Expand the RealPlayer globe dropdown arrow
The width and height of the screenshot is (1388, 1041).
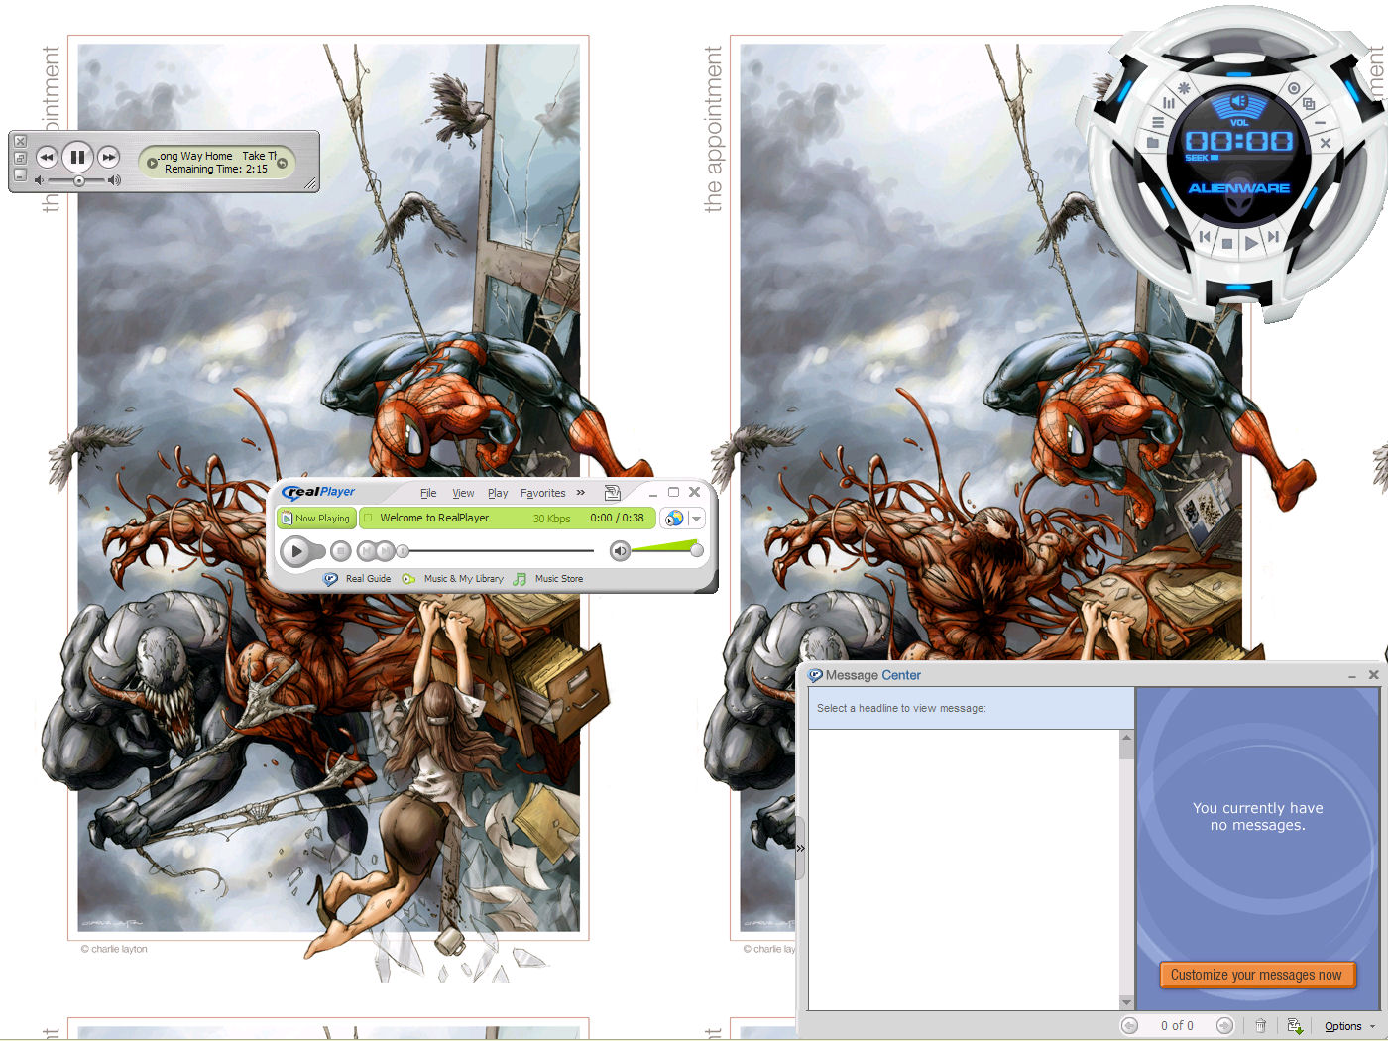pos(697,519)
